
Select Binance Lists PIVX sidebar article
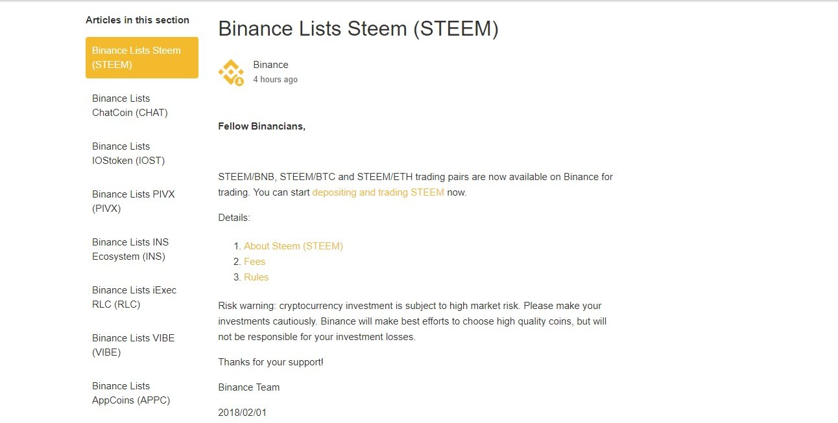point(133,201)
